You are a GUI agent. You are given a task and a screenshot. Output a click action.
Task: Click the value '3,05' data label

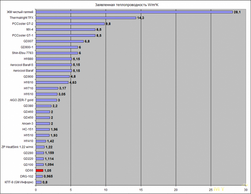(x=62, y=94)
